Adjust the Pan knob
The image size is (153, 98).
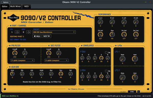coord(112,34)
